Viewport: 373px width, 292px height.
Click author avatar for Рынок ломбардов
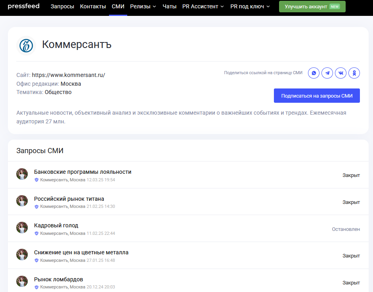(x=22, y=281)
